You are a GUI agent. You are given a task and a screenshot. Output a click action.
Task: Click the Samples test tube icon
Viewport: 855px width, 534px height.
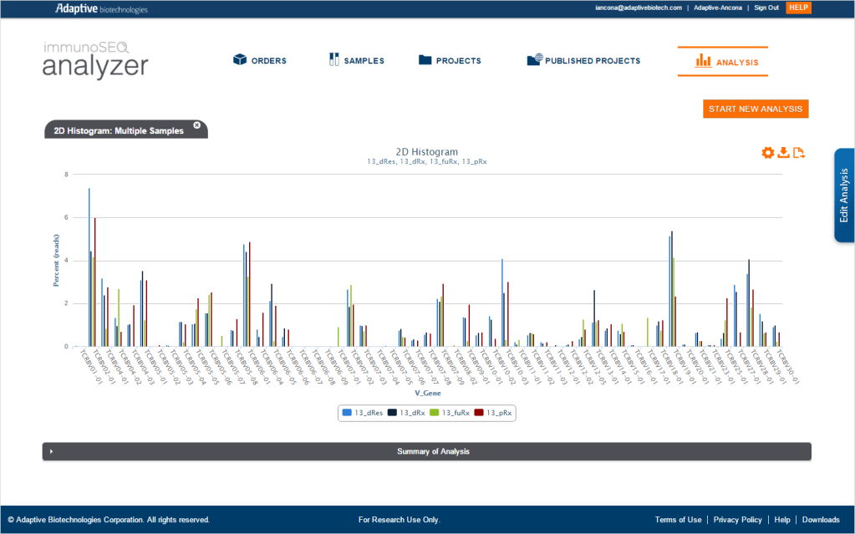tap(333, 60)
